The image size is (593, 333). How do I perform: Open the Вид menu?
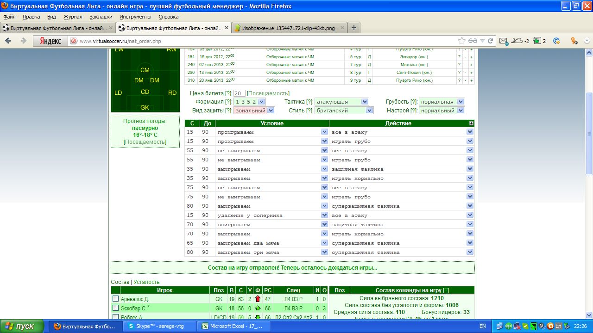coord(51,17)
